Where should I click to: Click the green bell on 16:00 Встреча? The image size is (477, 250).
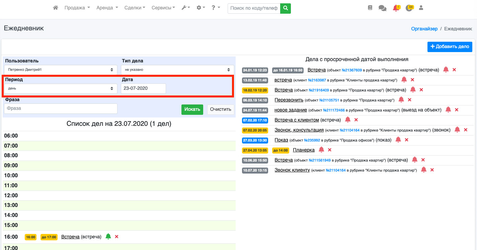click(108, 237)
